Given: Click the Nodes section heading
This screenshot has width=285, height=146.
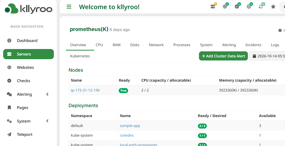Looking at the screenshot, I should click(x=76, y=70).
